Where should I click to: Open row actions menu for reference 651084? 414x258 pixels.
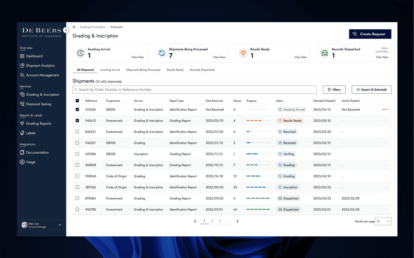[385, 154]
